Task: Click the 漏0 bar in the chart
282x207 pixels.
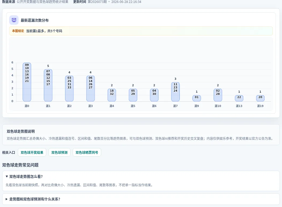Action: click(x=27, y=82)
